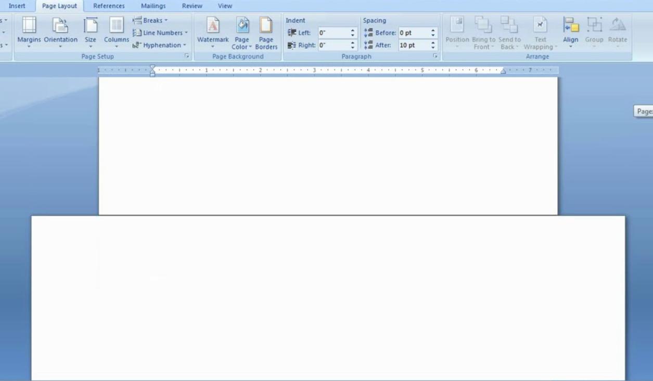Click the Group objects icon
The width and height of the screenshot is (653, 381).
(x=594, y=32)
